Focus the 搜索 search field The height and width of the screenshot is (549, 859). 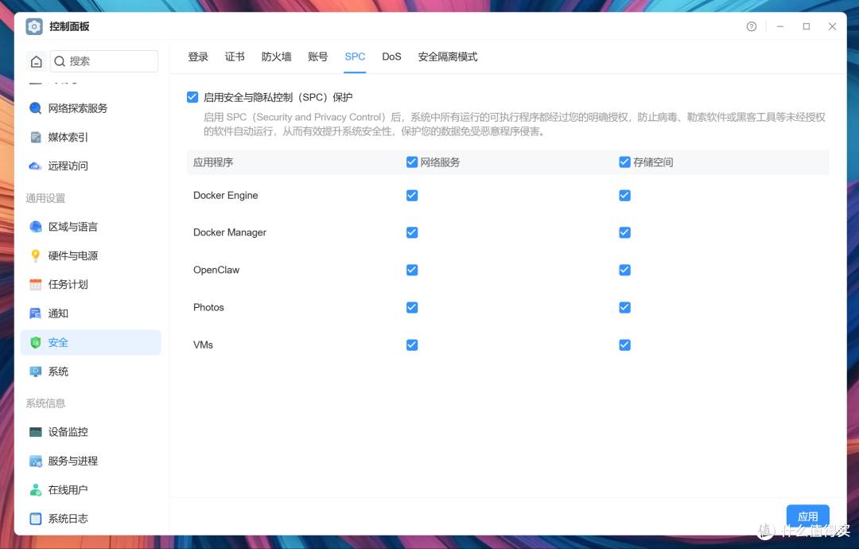point(104,61)
